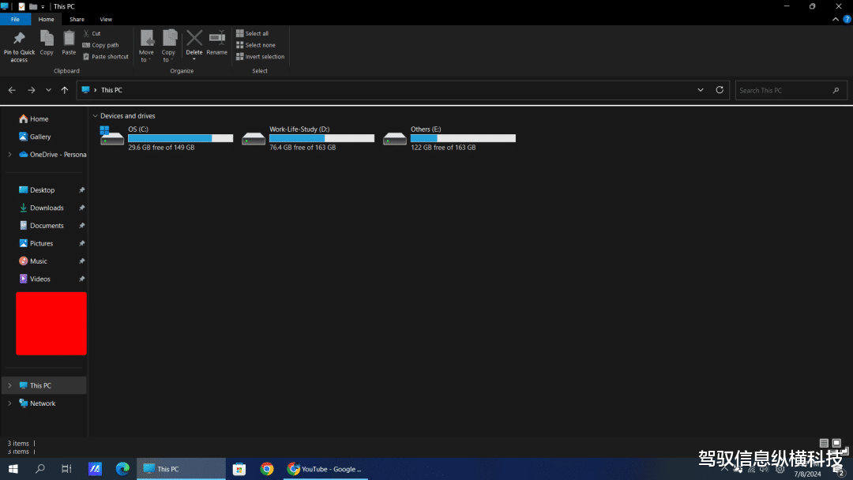
Task: Click the Others (E:) usage bar
Action: click(x=463, y=139)
